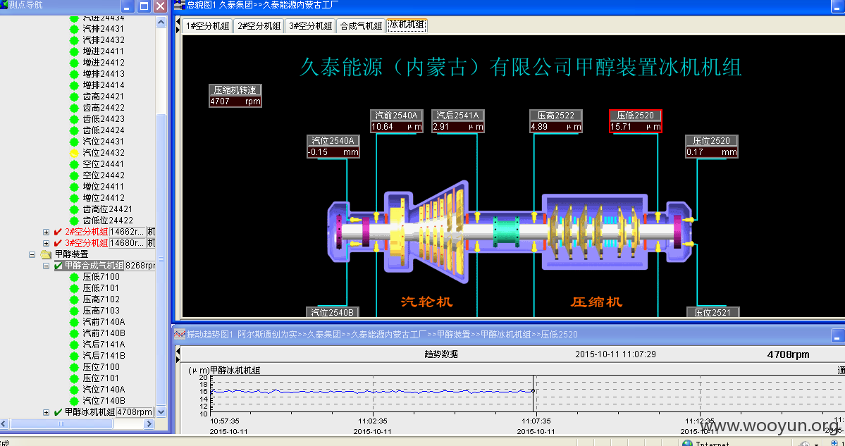Switch to the 1#空分机组 tab
Viewport: 845px width, 446px height.
tap(207, 26)
